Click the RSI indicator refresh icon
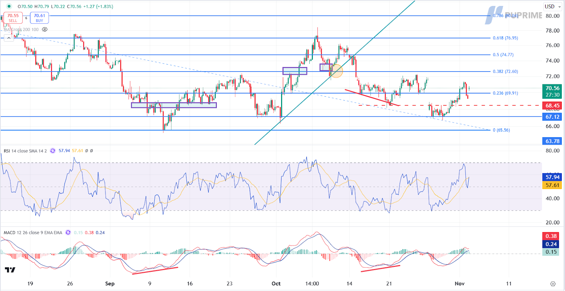The image size is (565, 291). (x=53, y=151)
